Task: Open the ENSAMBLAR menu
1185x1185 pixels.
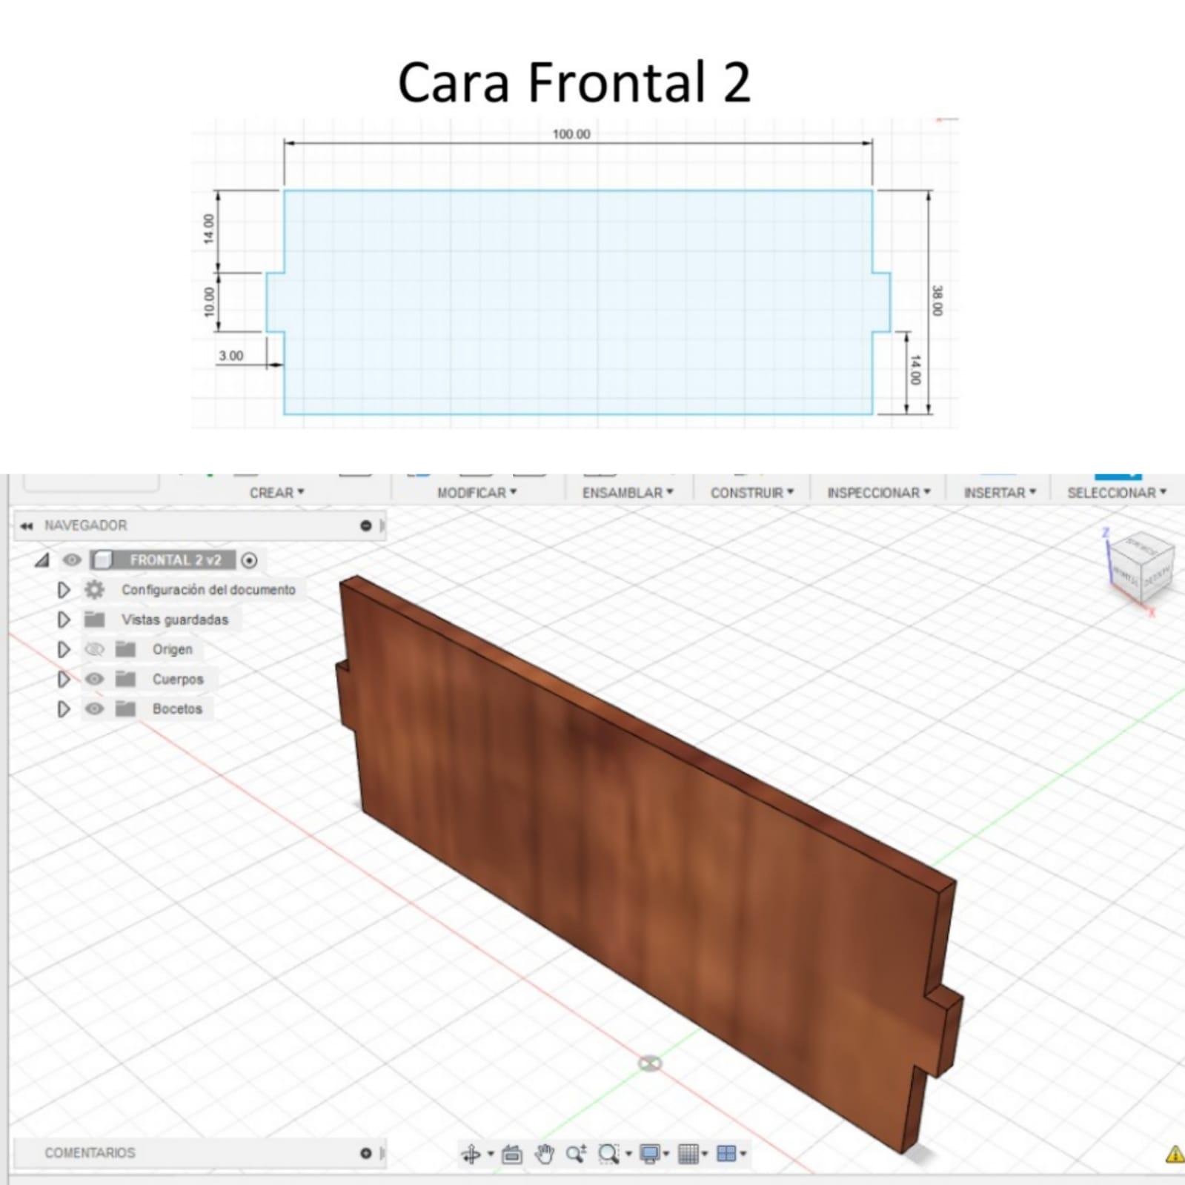Action: 628,493
